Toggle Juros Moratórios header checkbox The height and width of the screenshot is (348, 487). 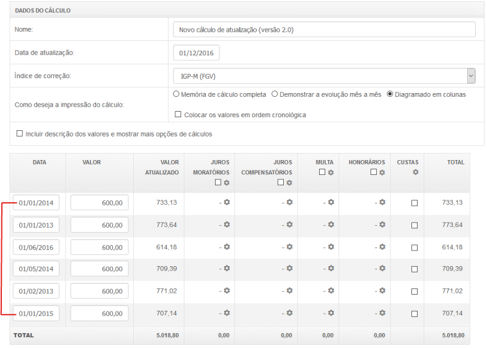point(218,182)
